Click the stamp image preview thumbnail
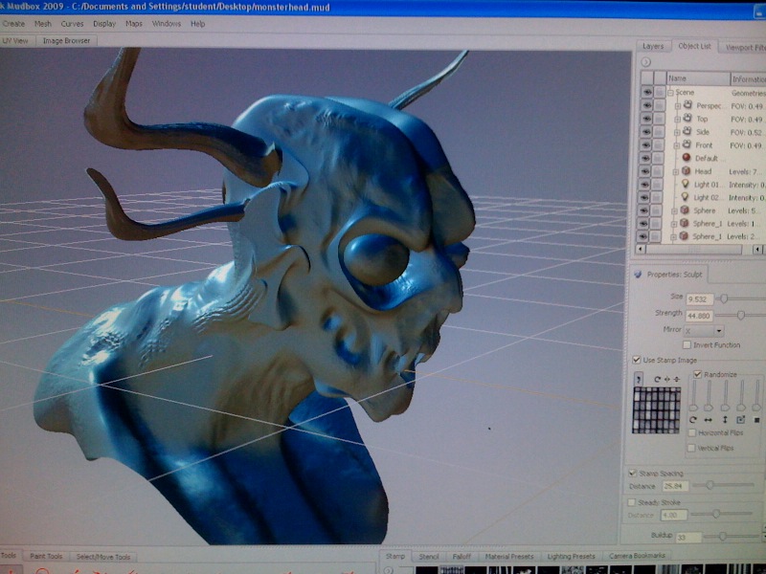Viewport: 766px width, 574px height. (x=655, y=411)
